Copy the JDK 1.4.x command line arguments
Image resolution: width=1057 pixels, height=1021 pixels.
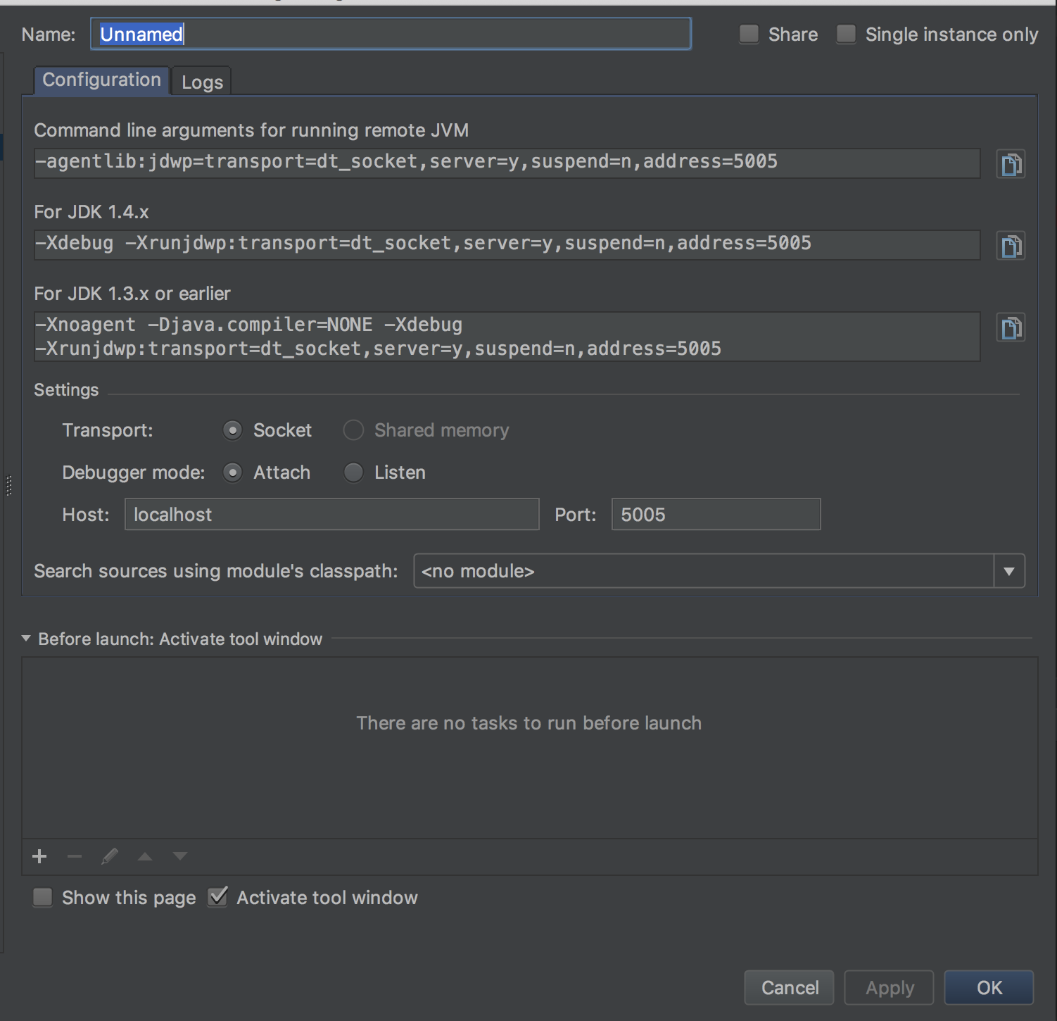click(x=1011, y=246)
